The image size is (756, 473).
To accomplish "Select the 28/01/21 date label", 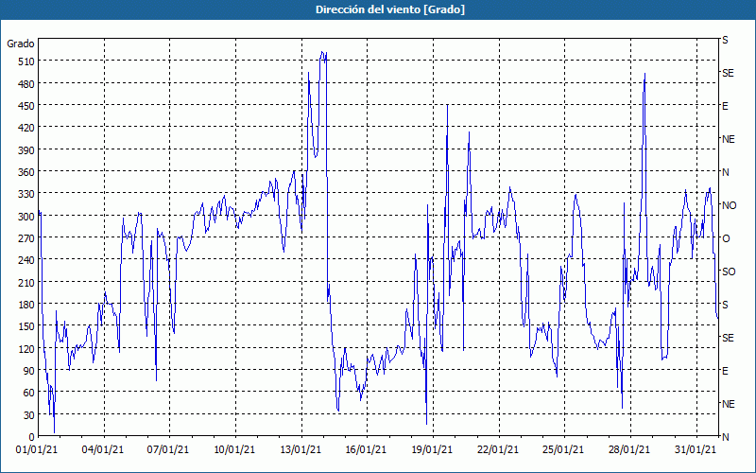I will point(629,450).
